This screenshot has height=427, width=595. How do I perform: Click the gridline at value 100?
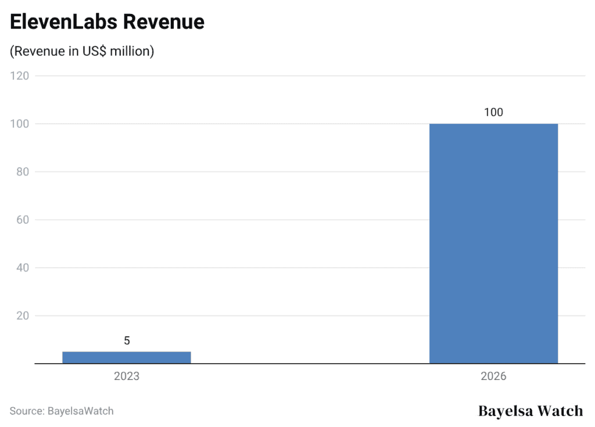[x=291, y=124]
